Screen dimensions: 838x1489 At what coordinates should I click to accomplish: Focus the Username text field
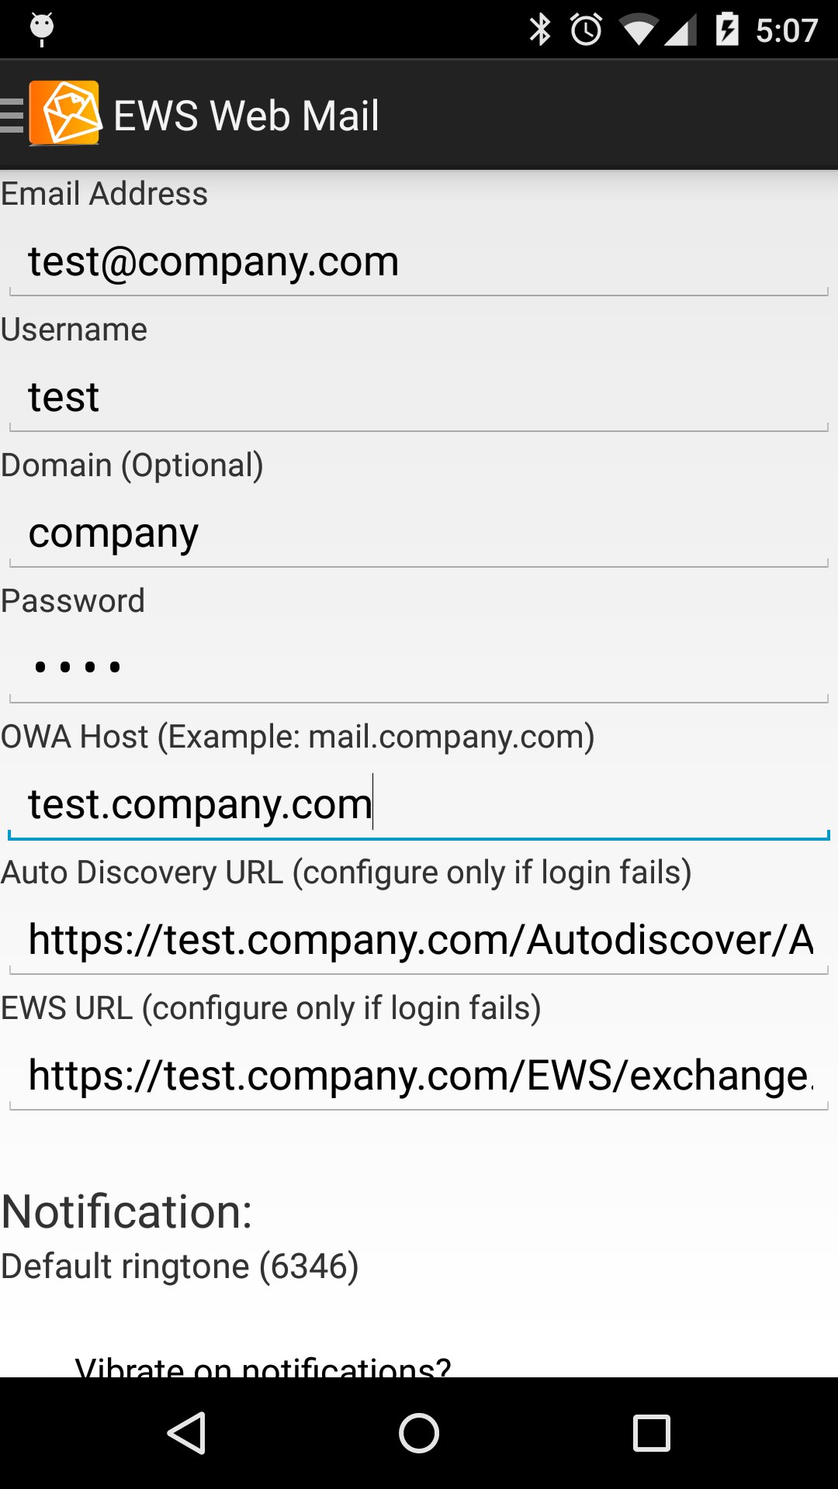point(419,398)
